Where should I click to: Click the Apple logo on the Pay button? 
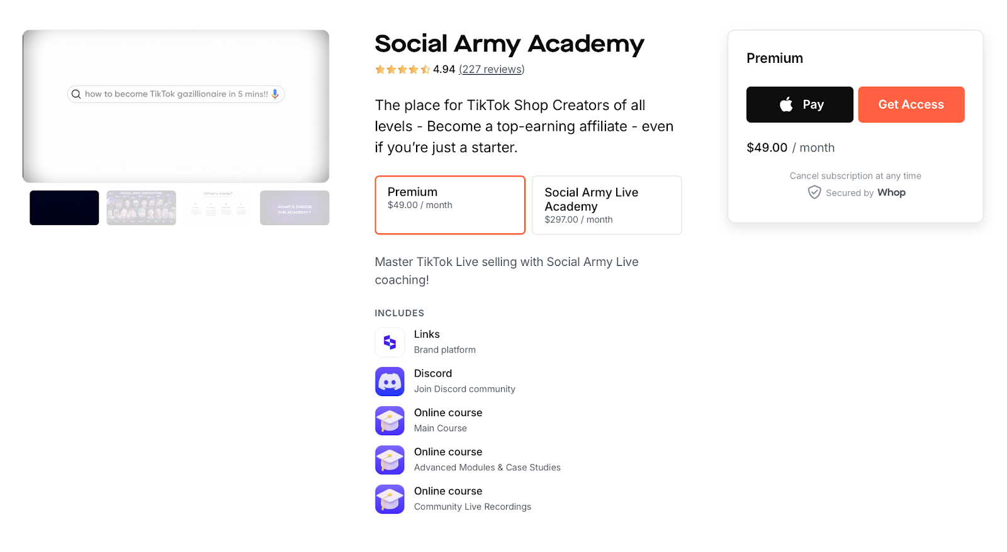point(785,104)
